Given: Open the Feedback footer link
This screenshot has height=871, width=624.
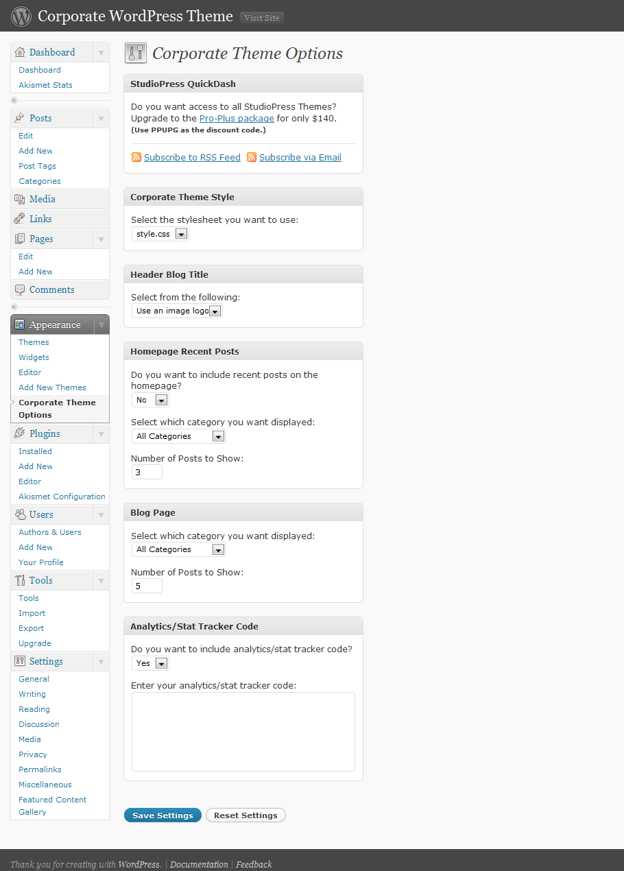Looking at the screenshot, I should (x=254, y=864).
